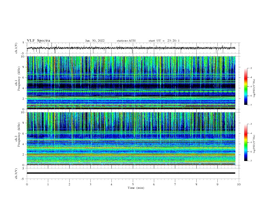Image resolution: width=269 pixels, height=207 pixels.
Task: Click the "Time (min)" axis label
Action: 136,188
